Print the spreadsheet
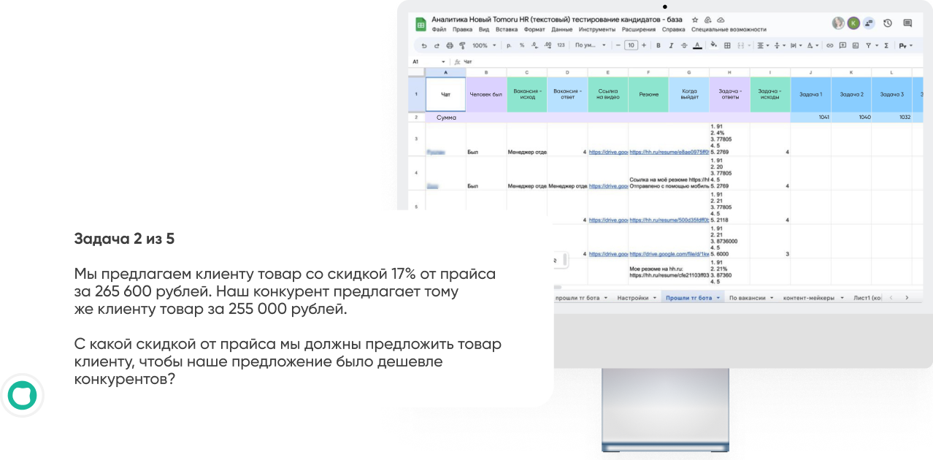Screen dimensions: 933x460 [450, 45]
